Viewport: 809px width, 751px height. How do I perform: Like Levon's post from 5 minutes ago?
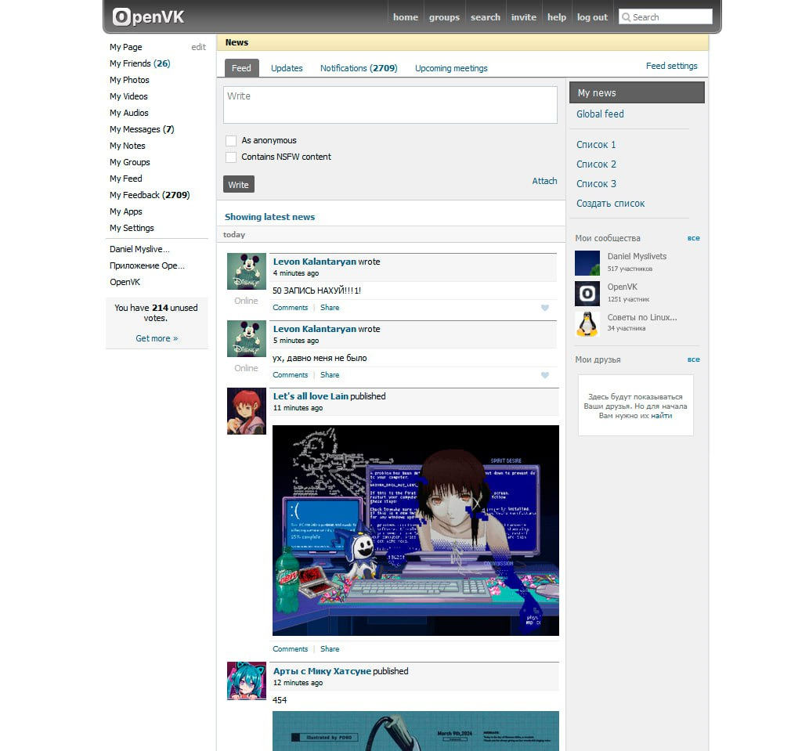pyautogui.click(x=545, y=376)
